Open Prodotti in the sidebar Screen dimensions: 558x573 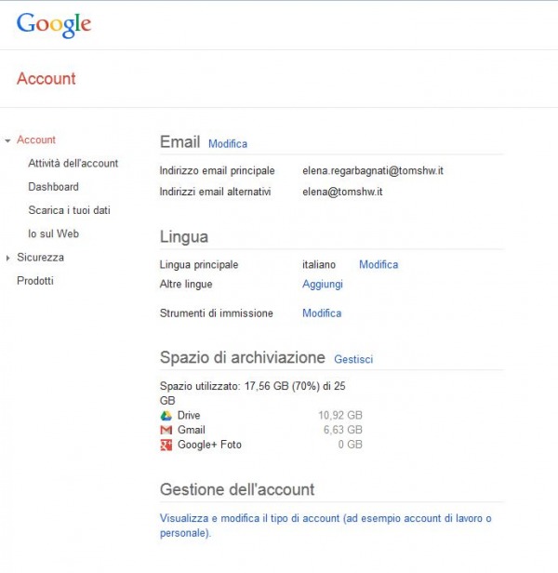(x=35, y=281)
